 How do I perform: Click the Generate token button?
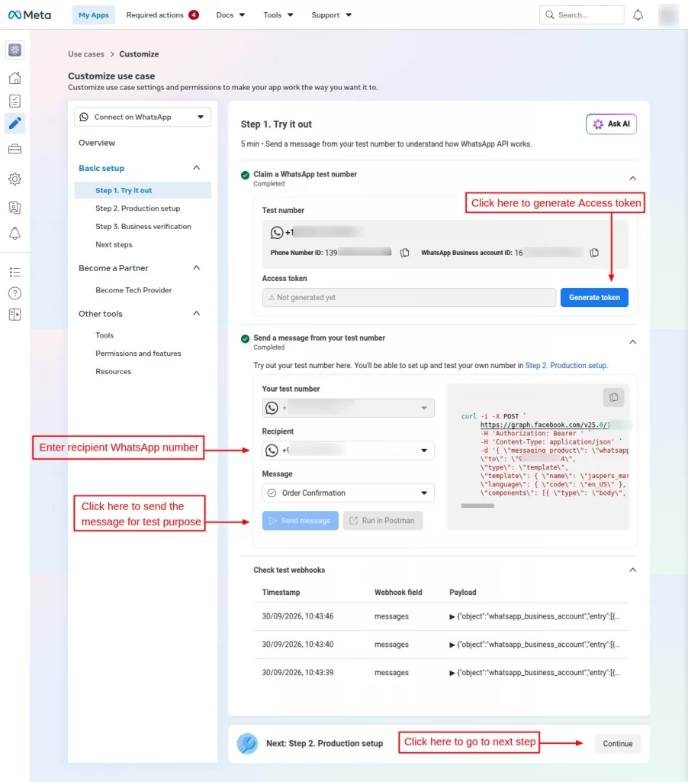tap(594, 297)
